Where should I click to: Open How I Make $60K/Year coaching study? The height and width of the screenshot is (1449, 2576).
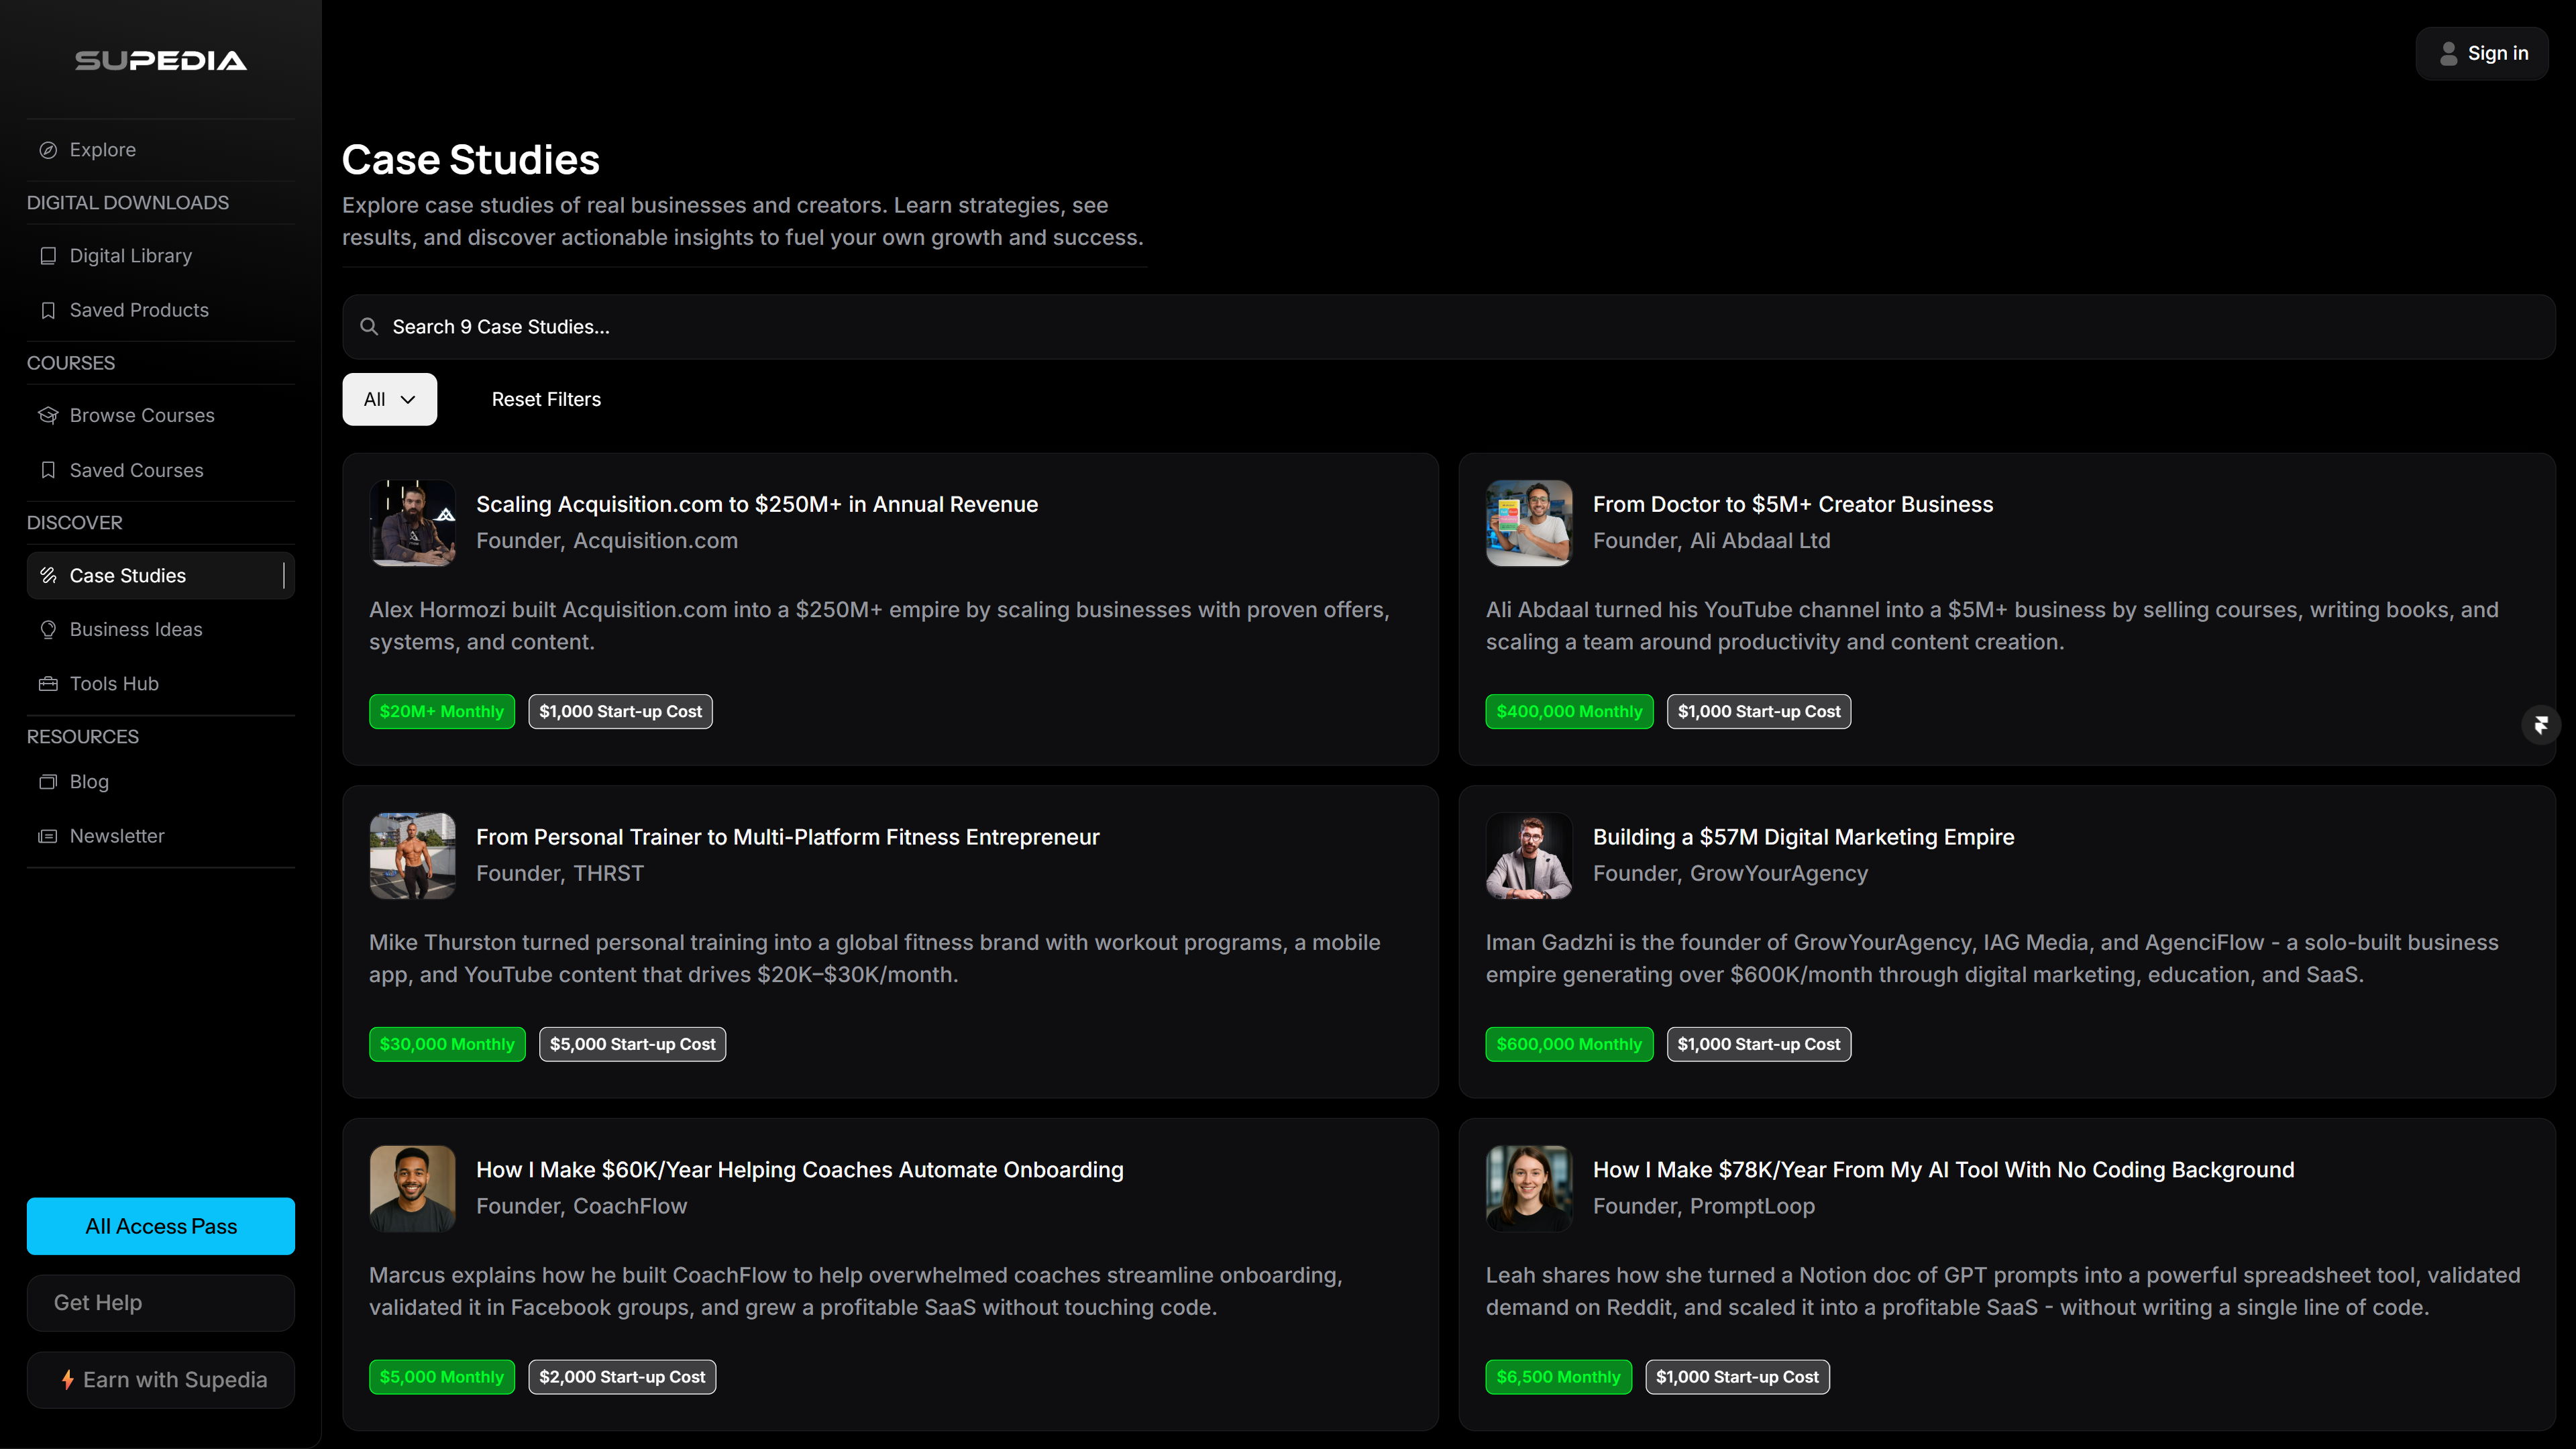[x=800, y=1170]
